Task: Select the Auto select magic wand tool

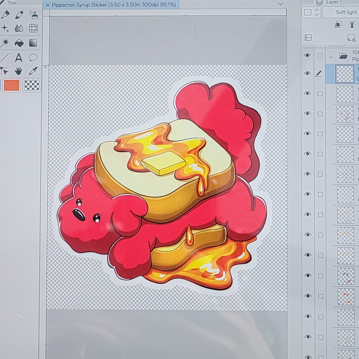Action: (x=5, y=43)
